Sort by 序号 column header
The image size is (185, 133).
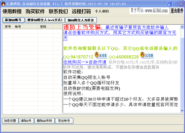[8, 27]
